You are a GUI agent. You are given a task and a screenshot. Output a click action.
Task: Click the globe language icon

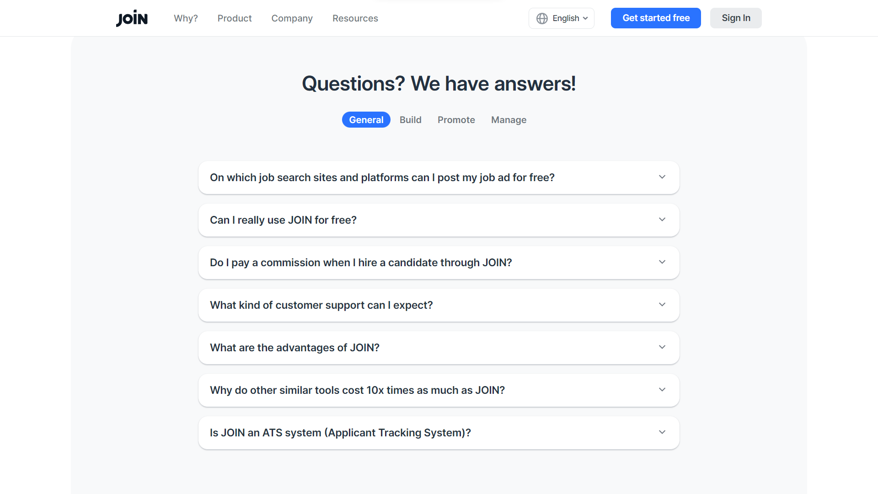[x=542, y=18]
